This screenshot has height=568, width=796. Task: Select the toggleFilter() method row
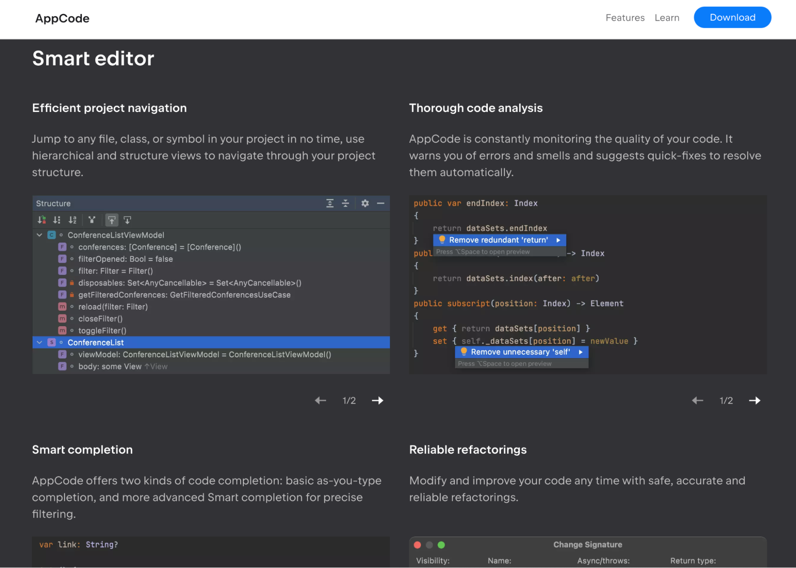(x=211, y=331)
